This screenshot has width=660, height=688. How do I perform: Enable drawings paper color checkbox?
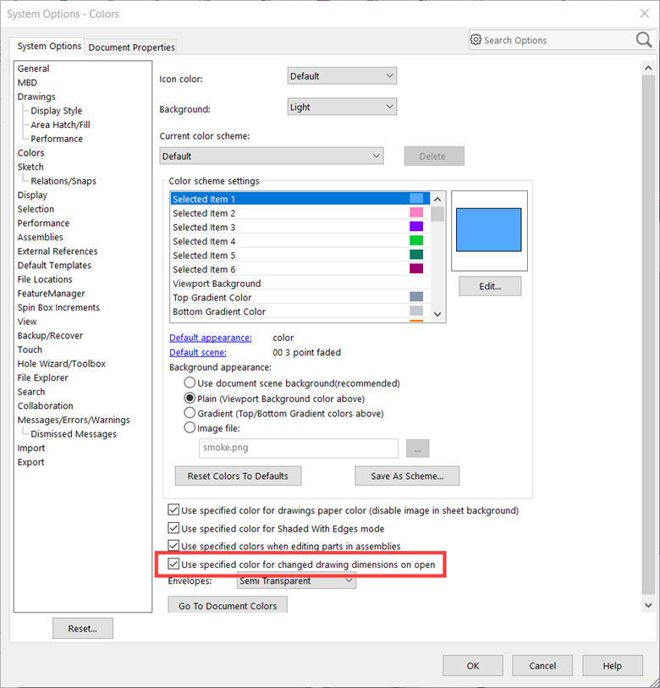[173, 509]
